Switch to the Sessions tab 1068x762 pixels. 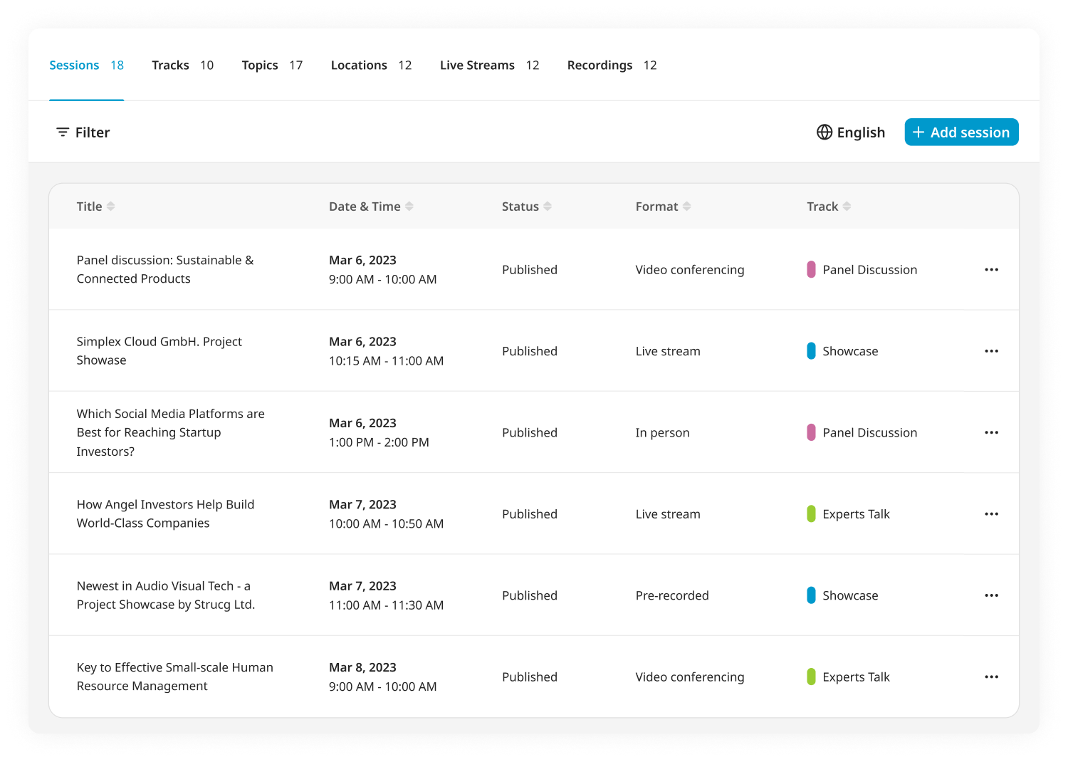(x=86, y=65)
